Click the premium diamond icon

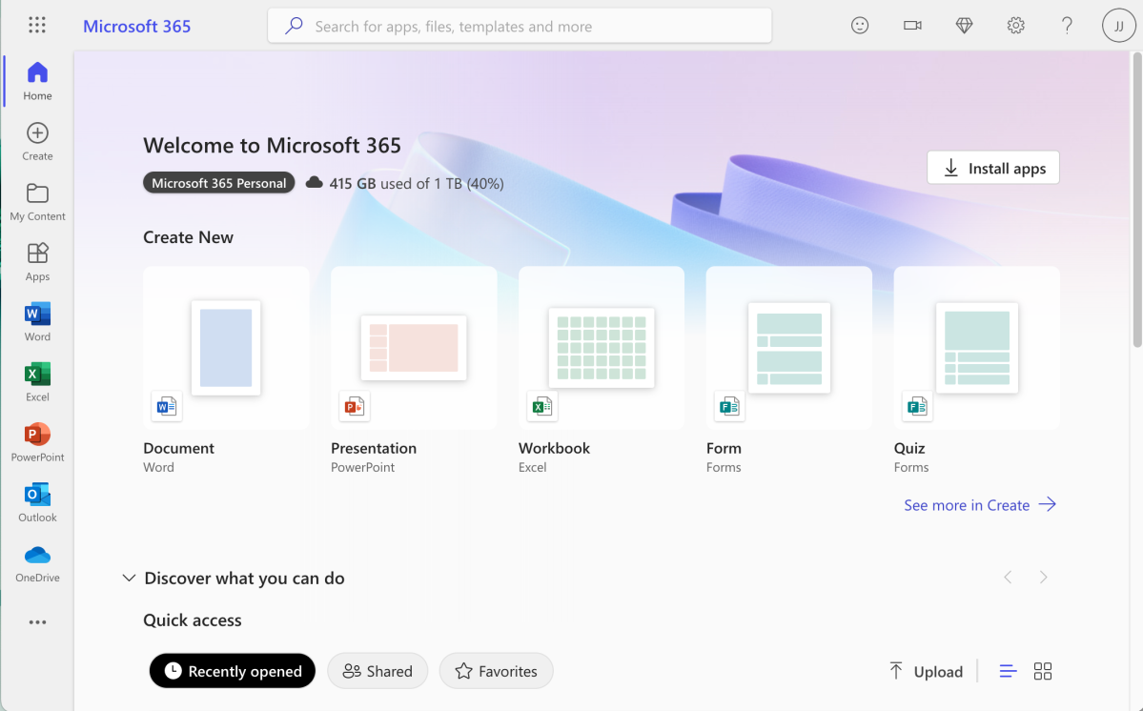[964, 26]
